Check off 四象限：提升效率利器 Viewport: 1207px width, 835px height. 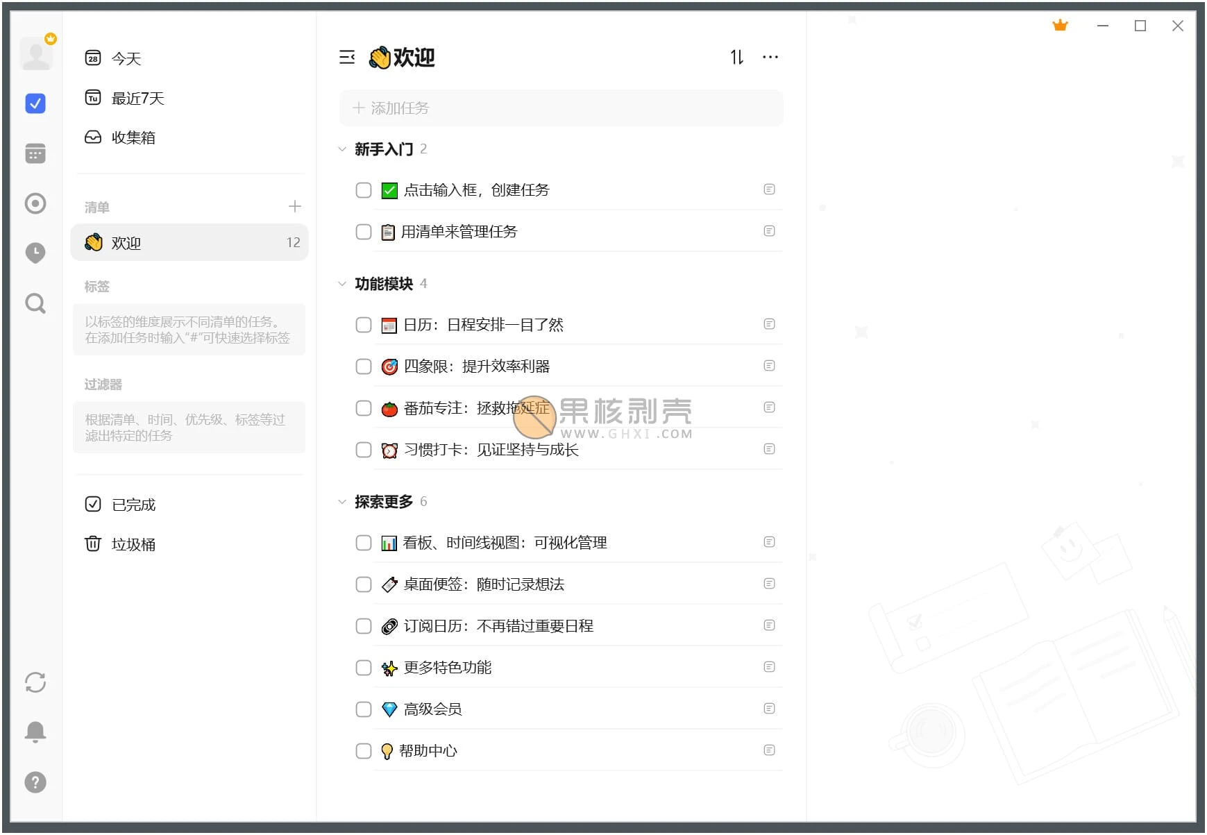coord(364,366)
